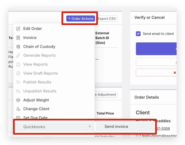Open the Order Actions dropdown
This screenshot has width=185, height=145.
click(81, 19)
